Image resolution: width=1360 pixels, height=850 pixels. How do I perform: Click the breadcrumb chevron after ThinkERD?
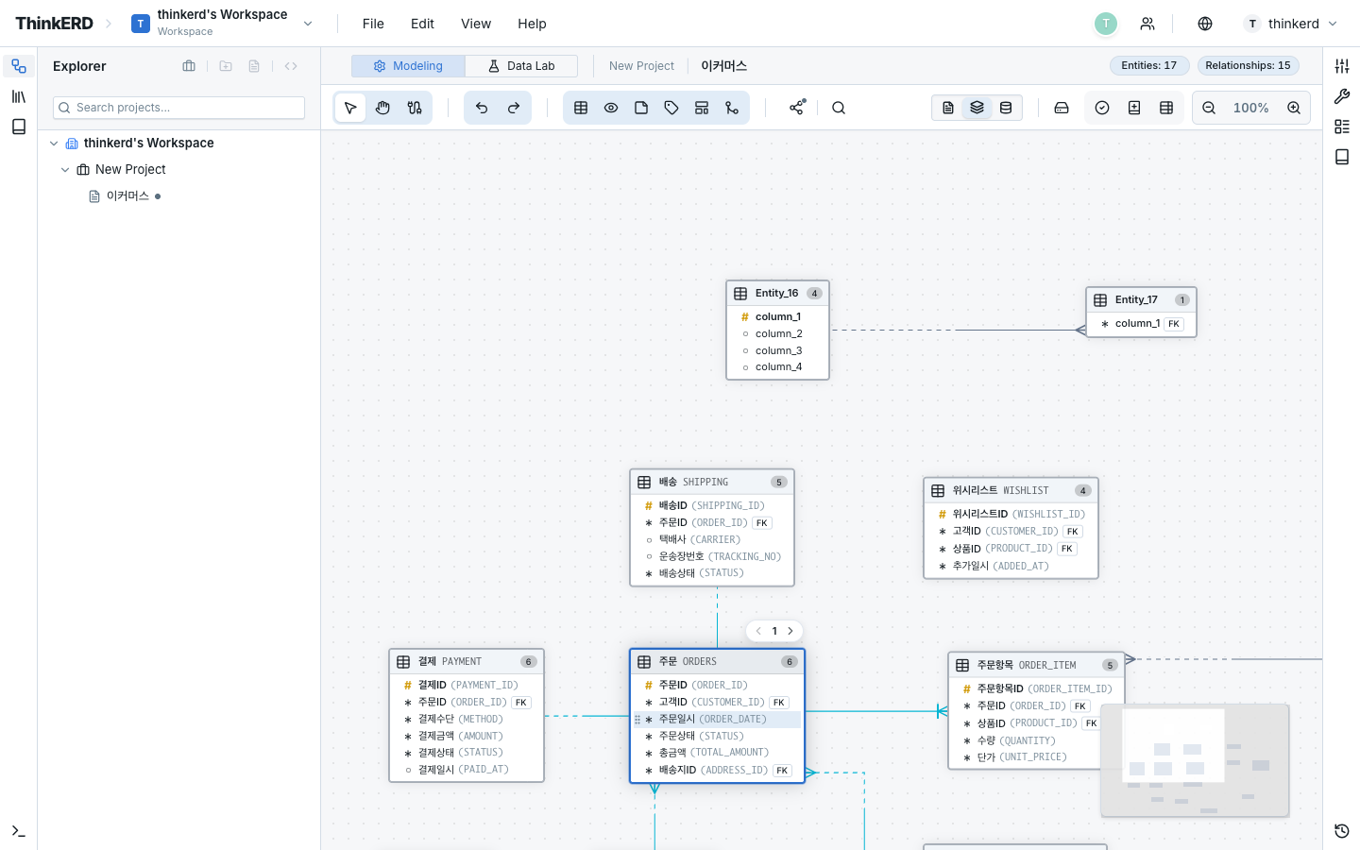tap(109, 24)
